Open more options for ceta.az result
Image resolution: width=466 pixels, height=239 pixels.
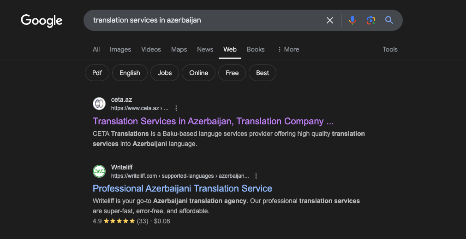pyautogui.click(x=176, y=108)
